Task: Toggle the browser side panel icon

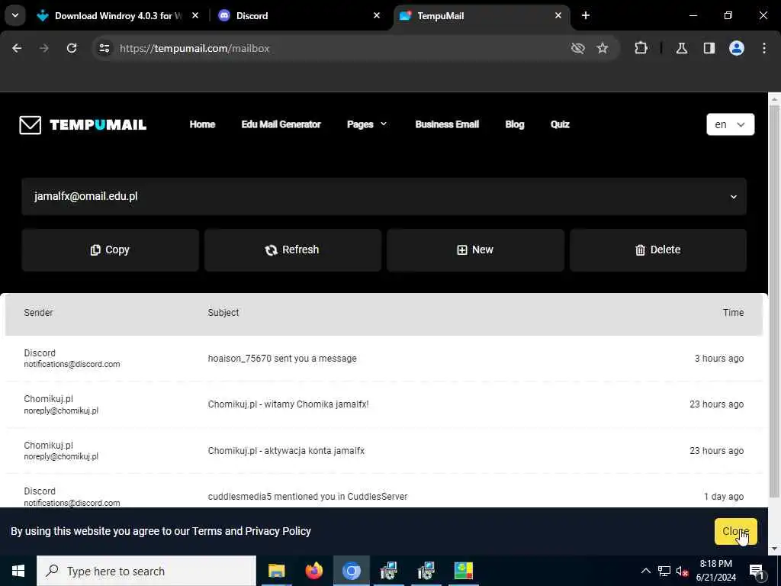Action: coord(709,48)
